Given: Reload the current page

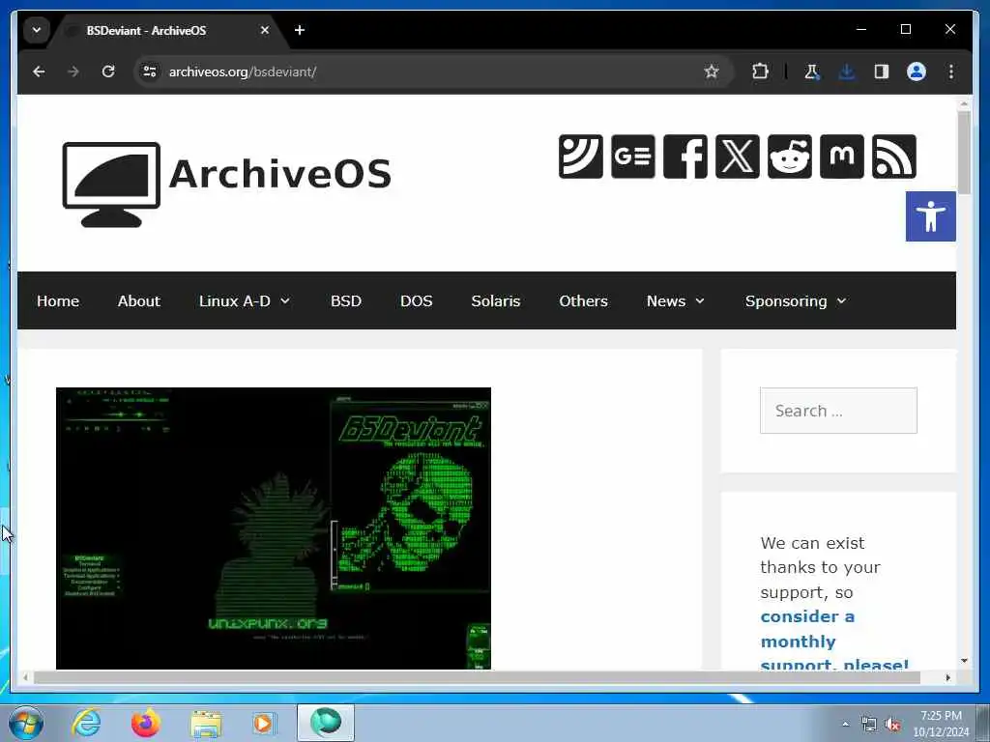Looking at the screenshot, I should [x=108, y=71].
